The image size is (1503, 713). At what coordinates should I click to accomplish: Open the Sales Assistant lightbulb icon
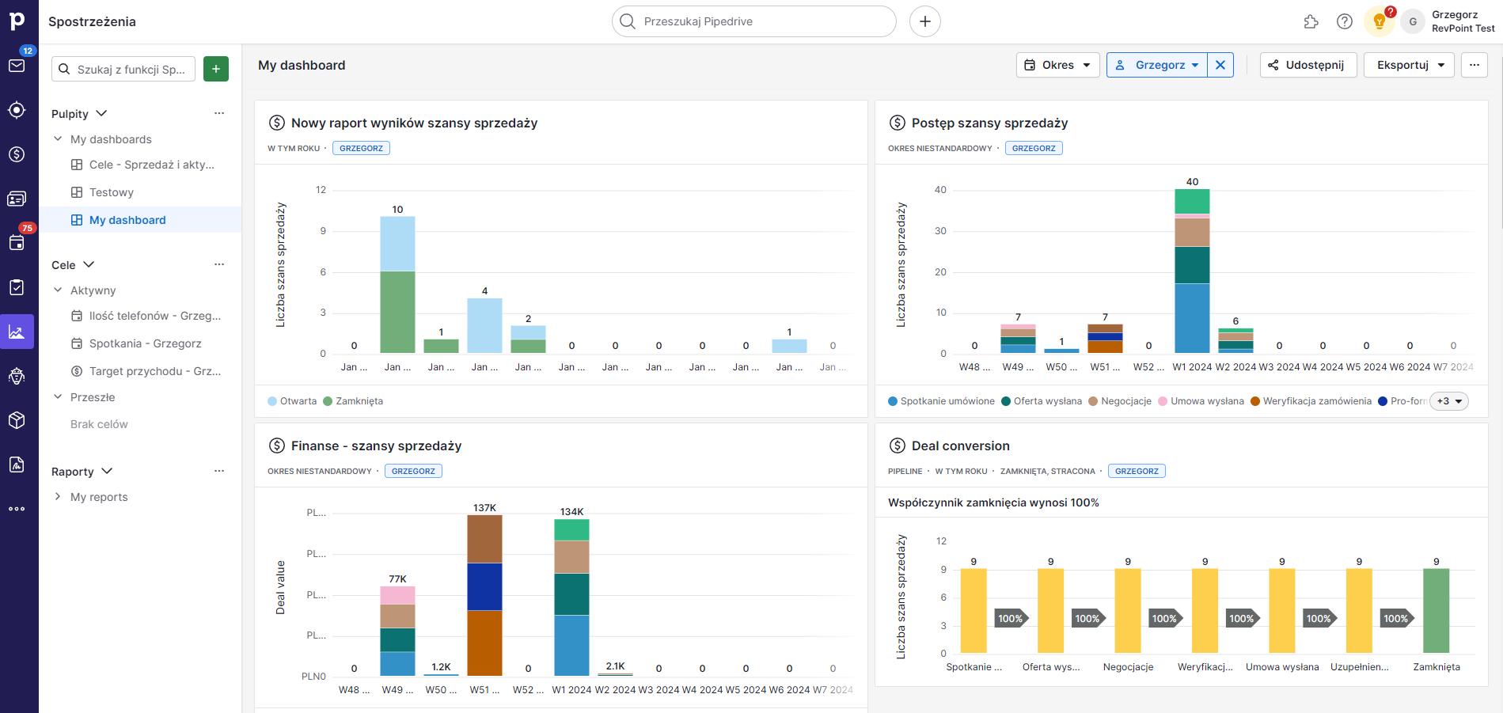[x=1379, y=21]
